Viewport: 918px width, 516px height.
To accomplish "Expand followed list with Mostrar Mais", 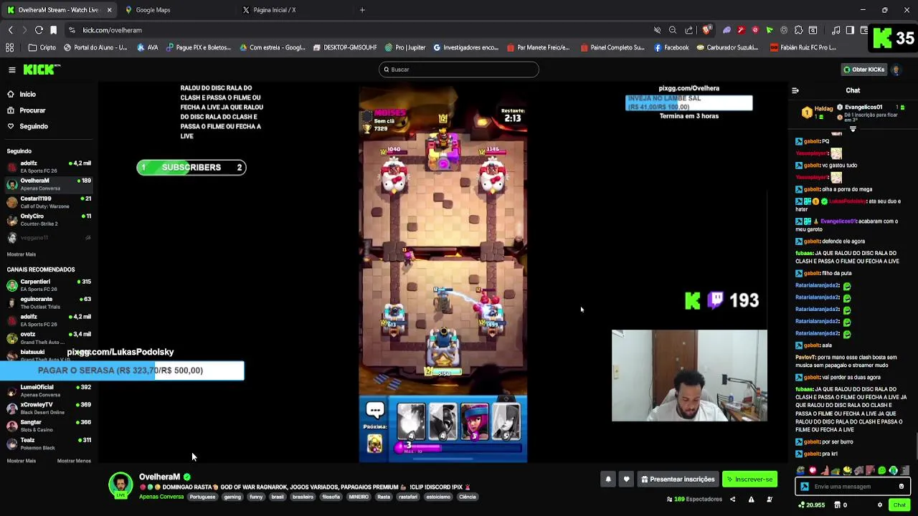I will [x=21, y=254].
